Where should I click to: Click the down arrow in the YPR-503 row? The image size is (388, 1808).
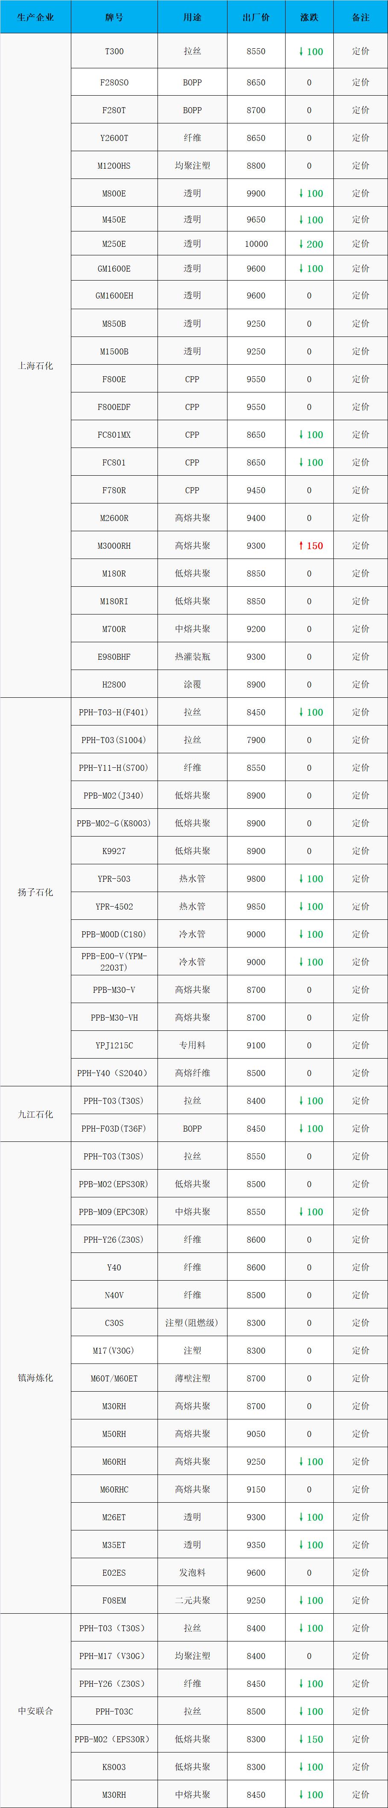point(301,879)
